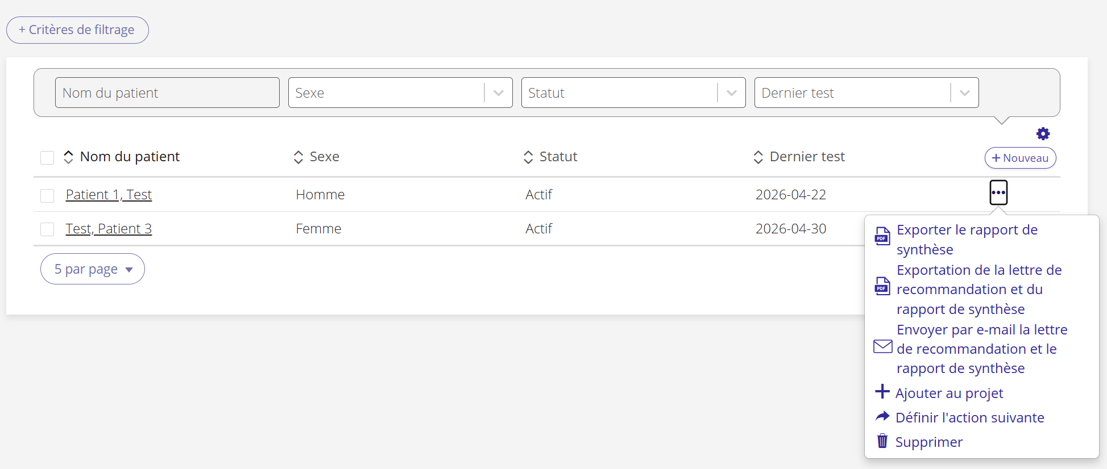Image resolution: width=1107 pixels, height=469 pixels.
Task: Click the plus icon beside Ajouter au projet
Action: coord(882,391)
